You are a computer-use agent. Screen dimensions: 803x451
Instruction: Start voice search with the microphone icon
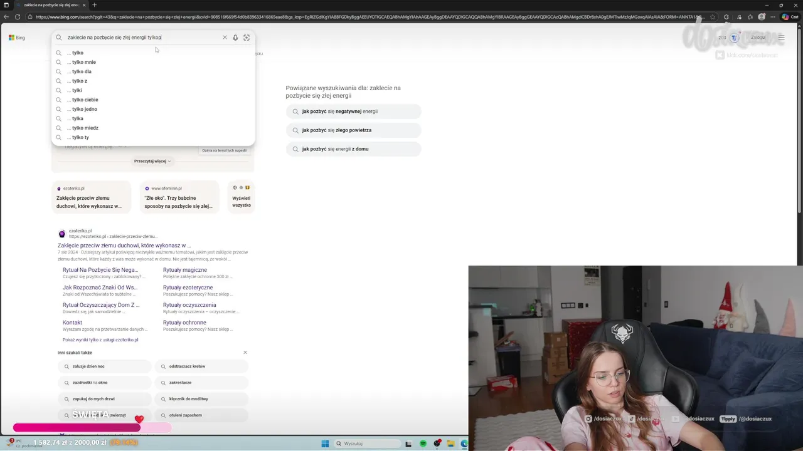(x=235, y=38)
